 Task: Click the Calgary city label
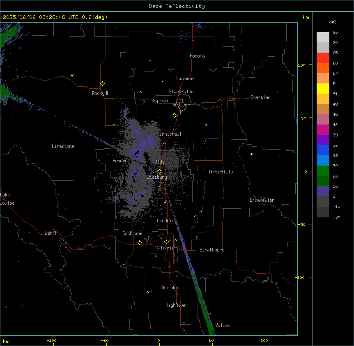pyautogui.click(x=164, y=248)
